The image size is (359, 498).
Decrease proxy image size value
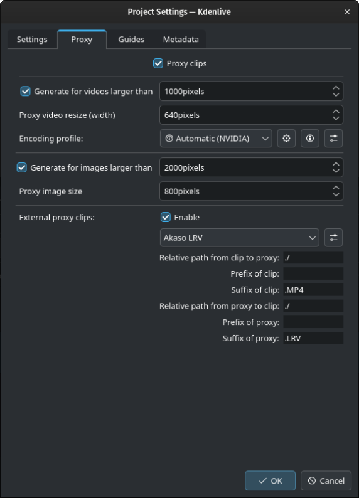[336, 194]
